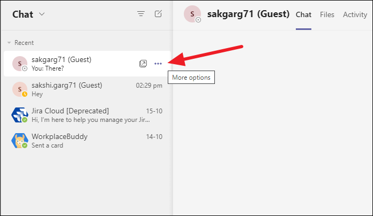
Task: Switch to the Files tab
Action: 327,15
